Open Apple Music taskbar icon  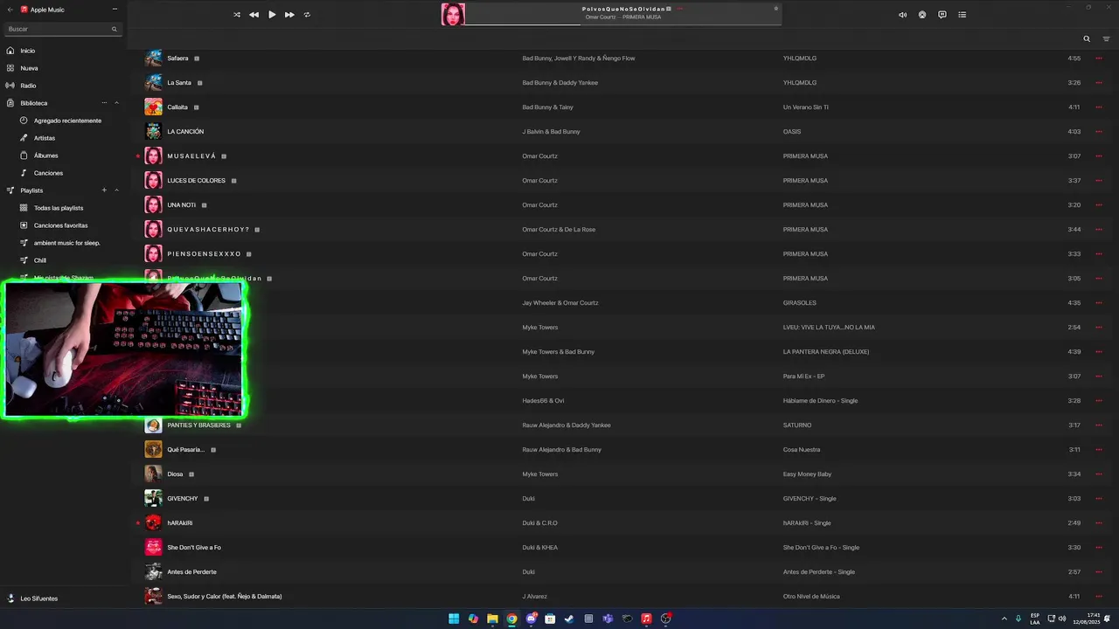coord(646,619)
